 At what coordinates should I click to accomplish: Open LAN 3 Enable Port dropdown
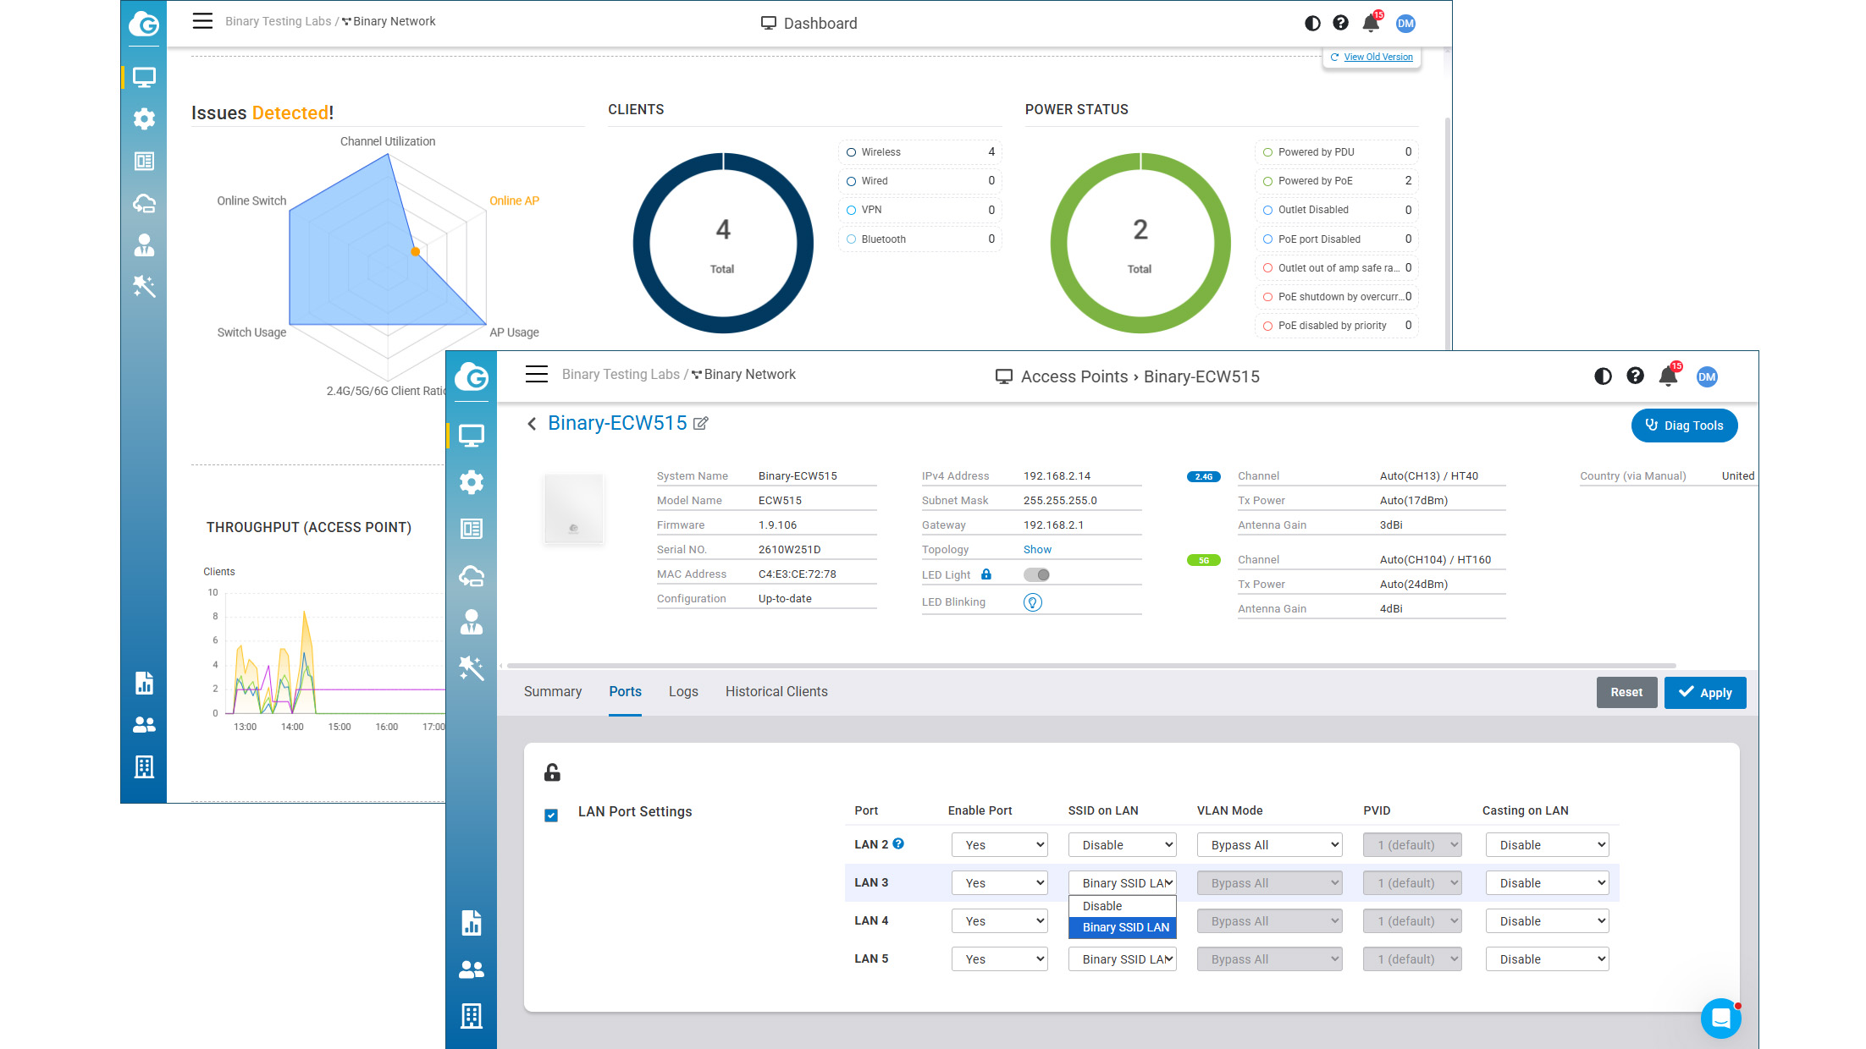coord(1000,883)
